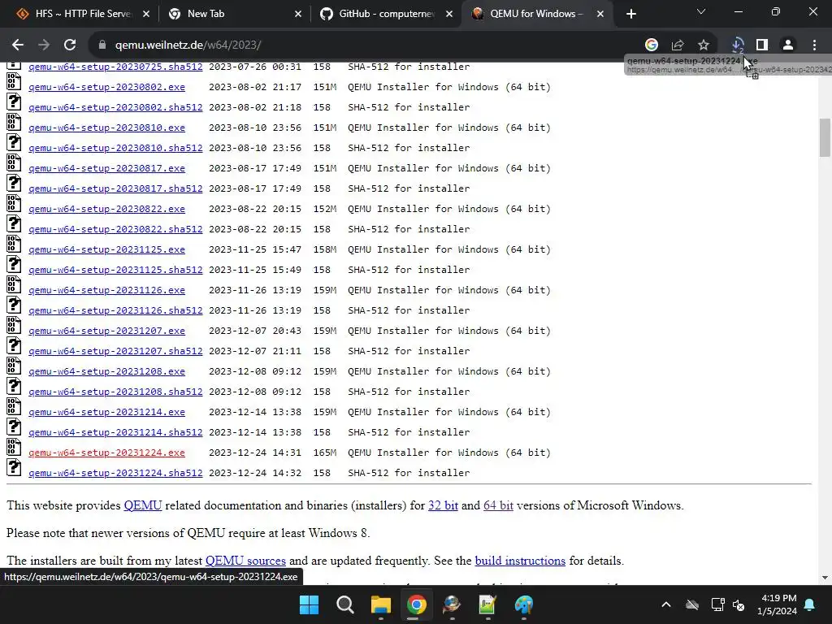View site information lock icon
This screenshot has height=624, width=832.
102,45
